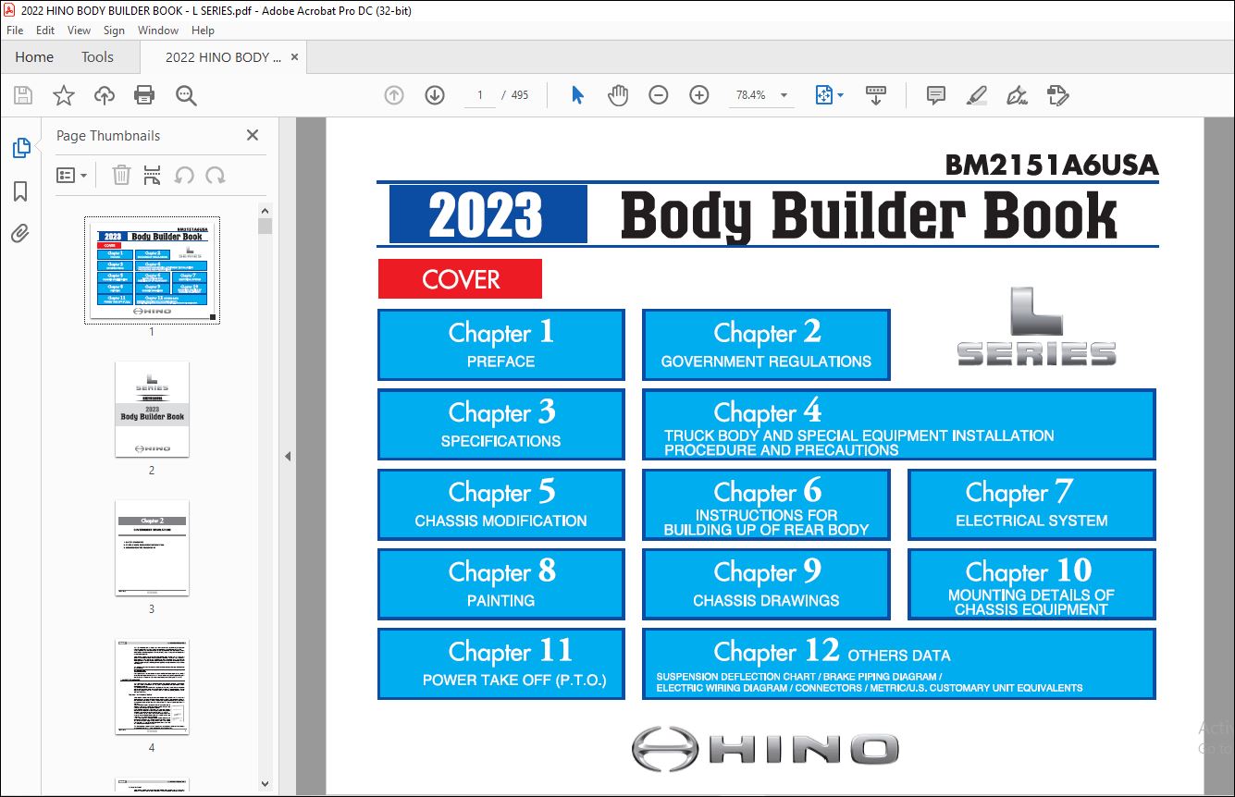Open the find text magnifier
Viewport: 1235px width, 797px height.
click(x=186, y=95)
